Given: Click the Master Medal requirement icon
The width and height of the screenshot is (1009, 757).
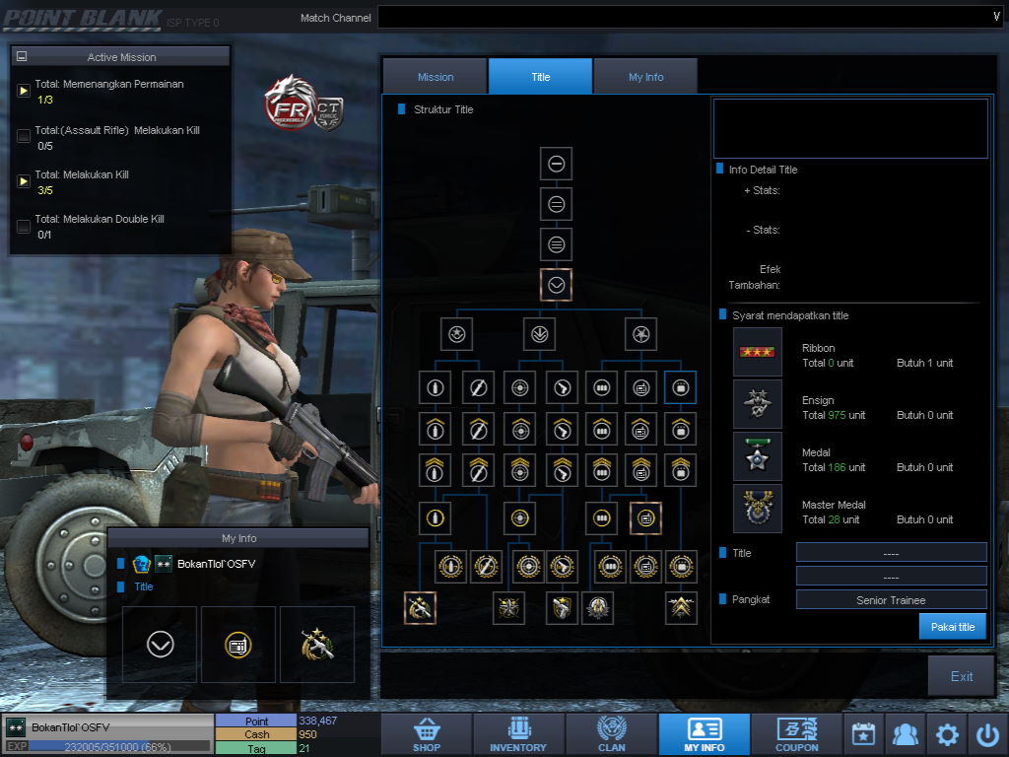Looking at the screenshot, I should 758,509.
